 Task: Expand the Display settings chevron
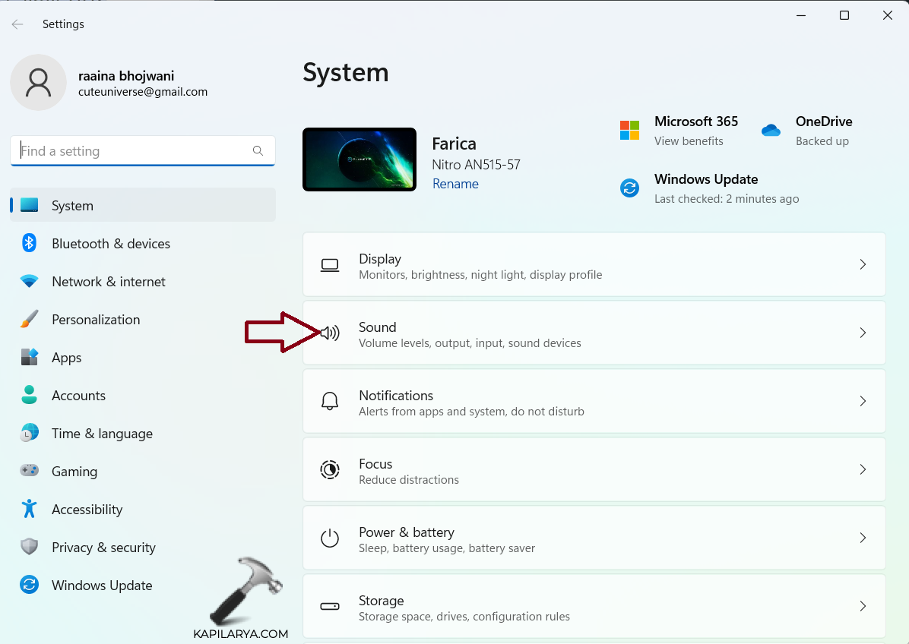pos(862,264)
